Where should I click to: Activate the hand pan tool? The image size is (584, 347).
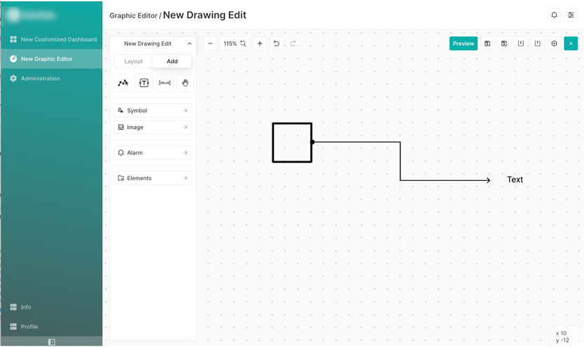pyautogui.click(x=185, y=83)
